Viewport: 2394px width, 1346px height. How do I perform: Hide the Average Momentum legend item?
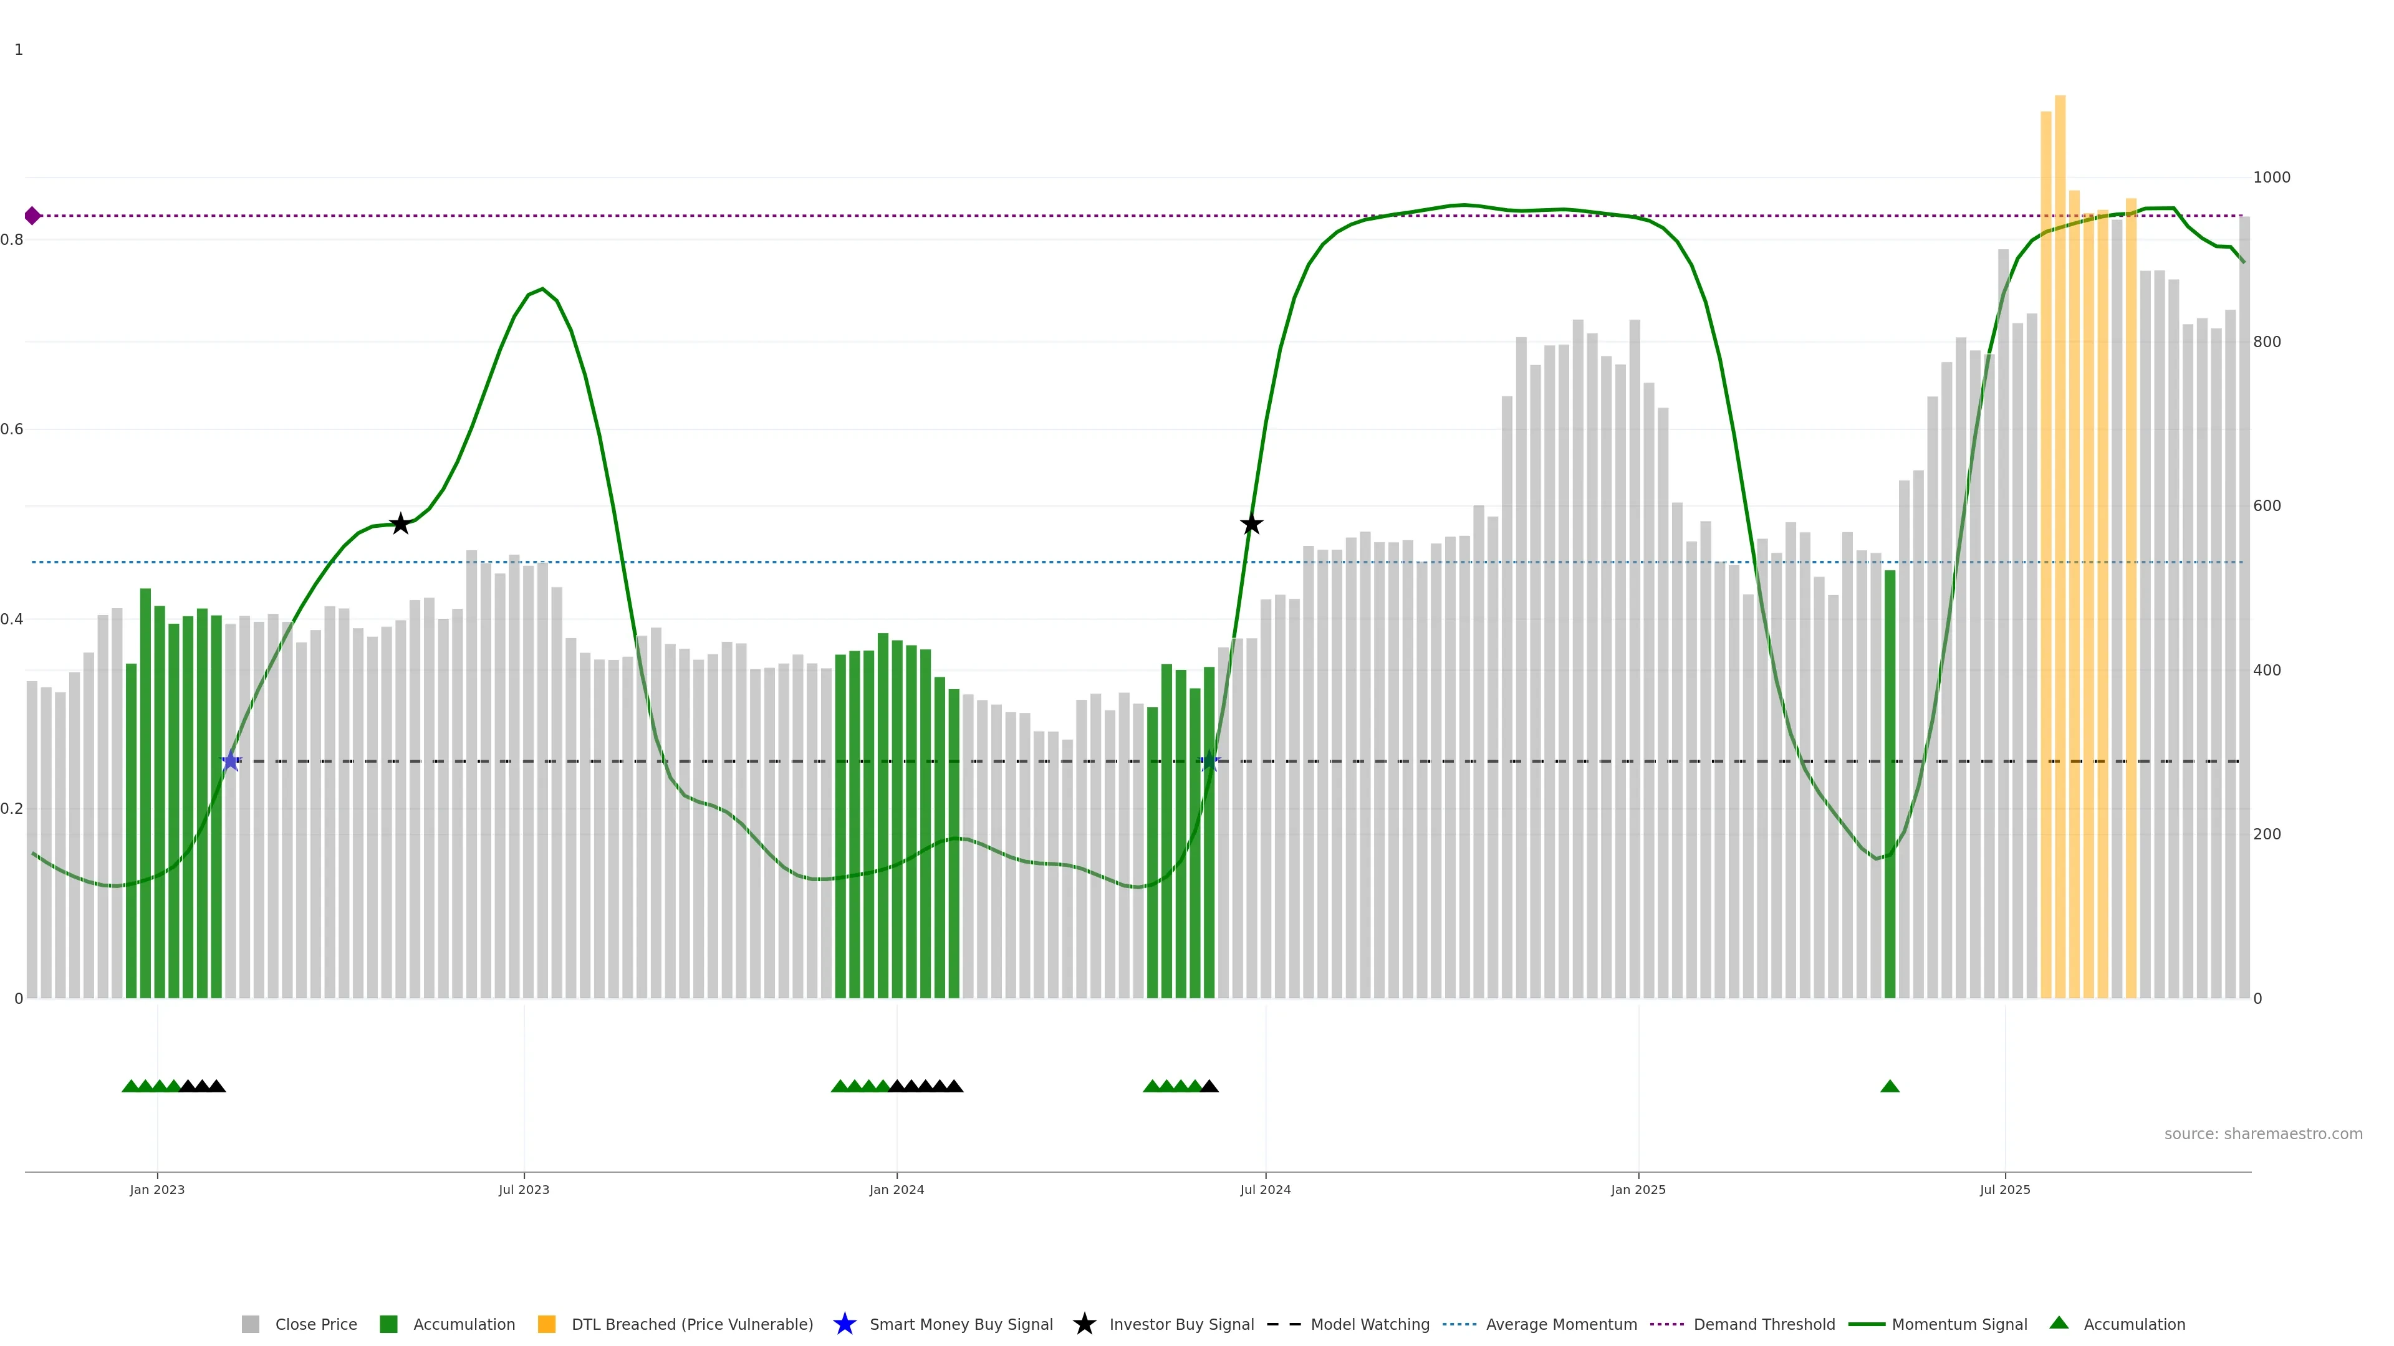click(x=1560, y=1324)
